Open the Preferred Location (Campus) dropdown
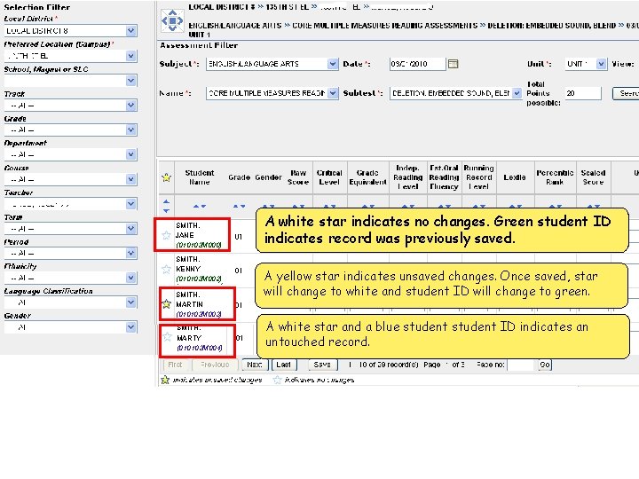Image resolution: width=639 pixels, height=479 pixels. tap(130, 56)
